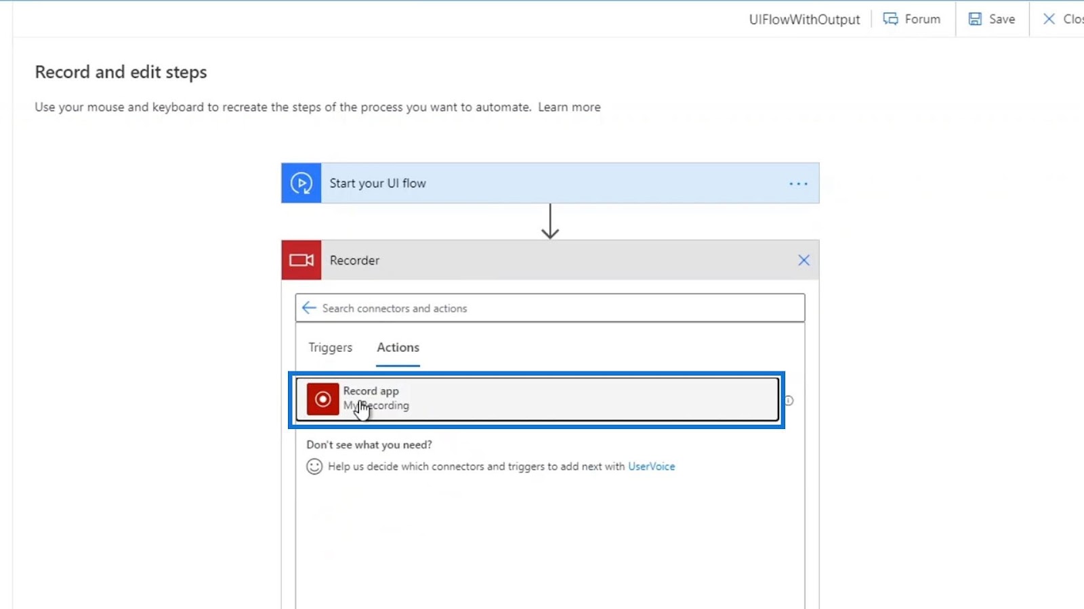Screen dimensions: 1084x609
Task: Open the UserVoice link
Action: [651, 466]
